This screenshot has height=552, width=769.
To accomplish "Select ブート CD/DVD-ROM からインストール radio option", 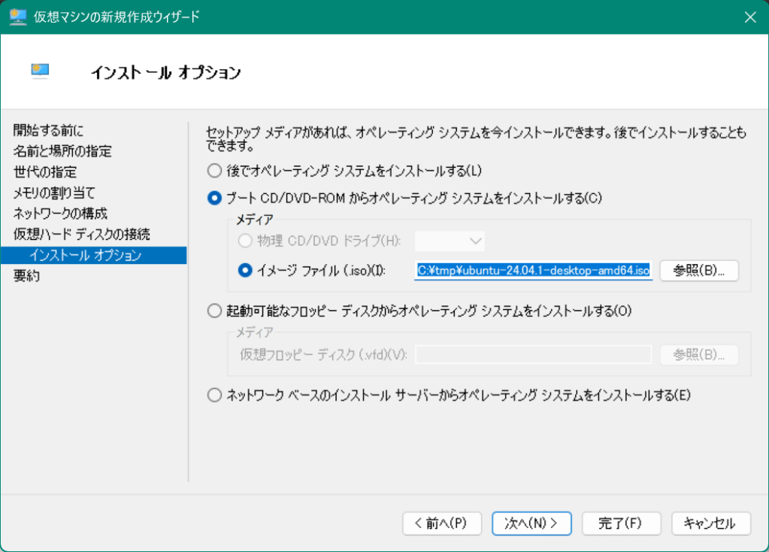I will 215,199.
